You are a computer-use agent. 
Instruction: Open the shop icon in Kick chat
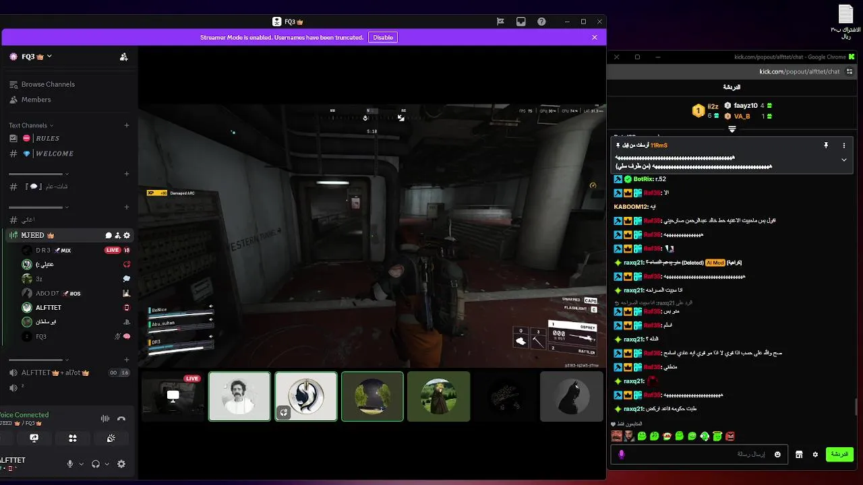coord(799,455)
